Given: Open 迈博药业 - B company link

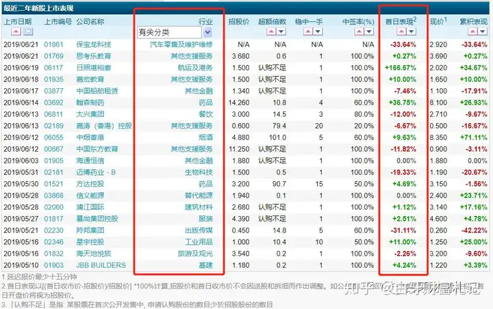Looking at the screenshot, I should 96,172.
